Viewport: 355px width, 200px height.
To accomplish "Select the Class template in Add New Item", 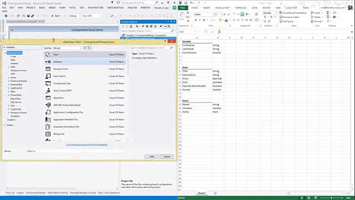I will coord(85,54).
